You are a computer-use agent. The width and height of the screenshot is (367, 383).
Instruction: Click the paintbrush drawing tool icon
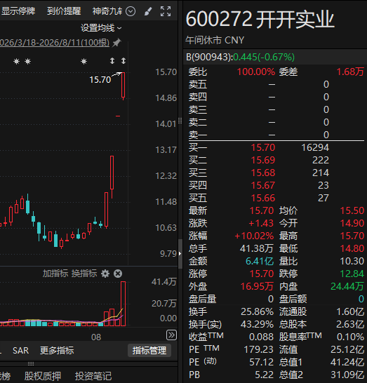pos(148,11)
